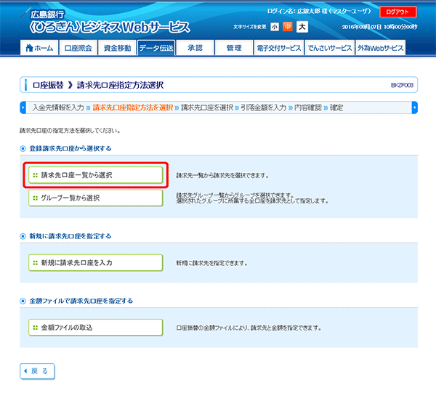
Task: Set font size to 大
Action: click(x=302, y=27)
